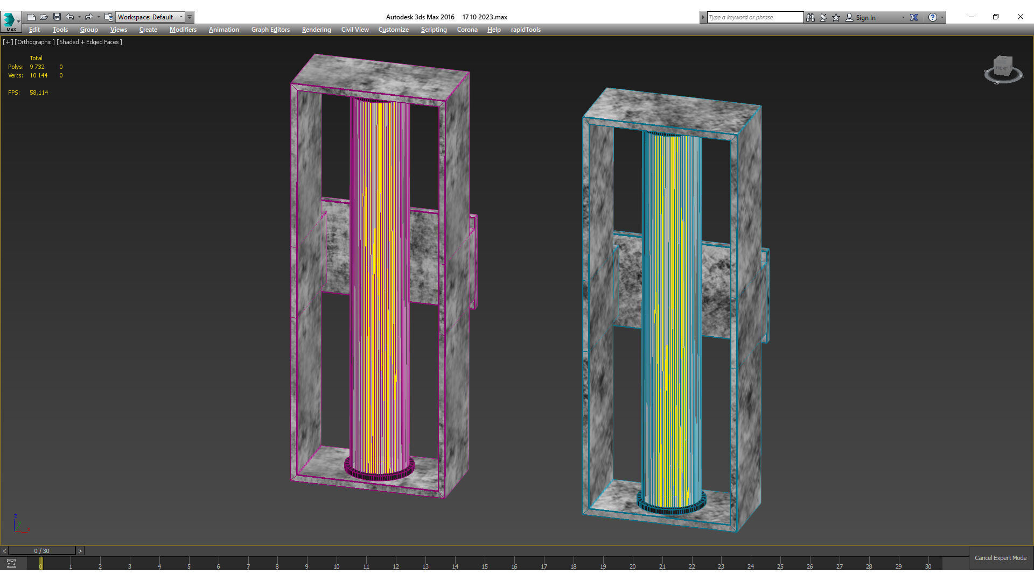Open the Civil View menu

coord(355,30)
